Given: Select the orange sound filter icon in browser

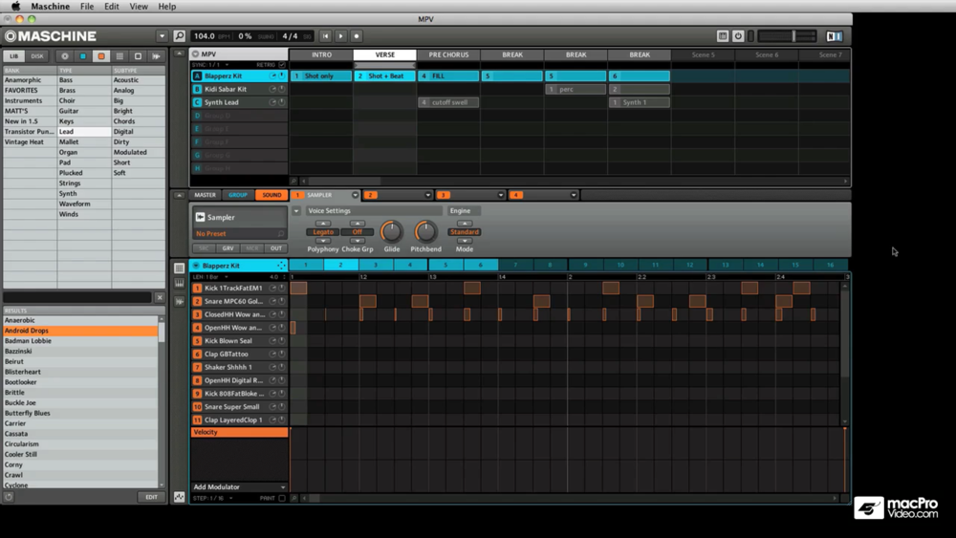Looking at the screenshot, I should [101, 56].
